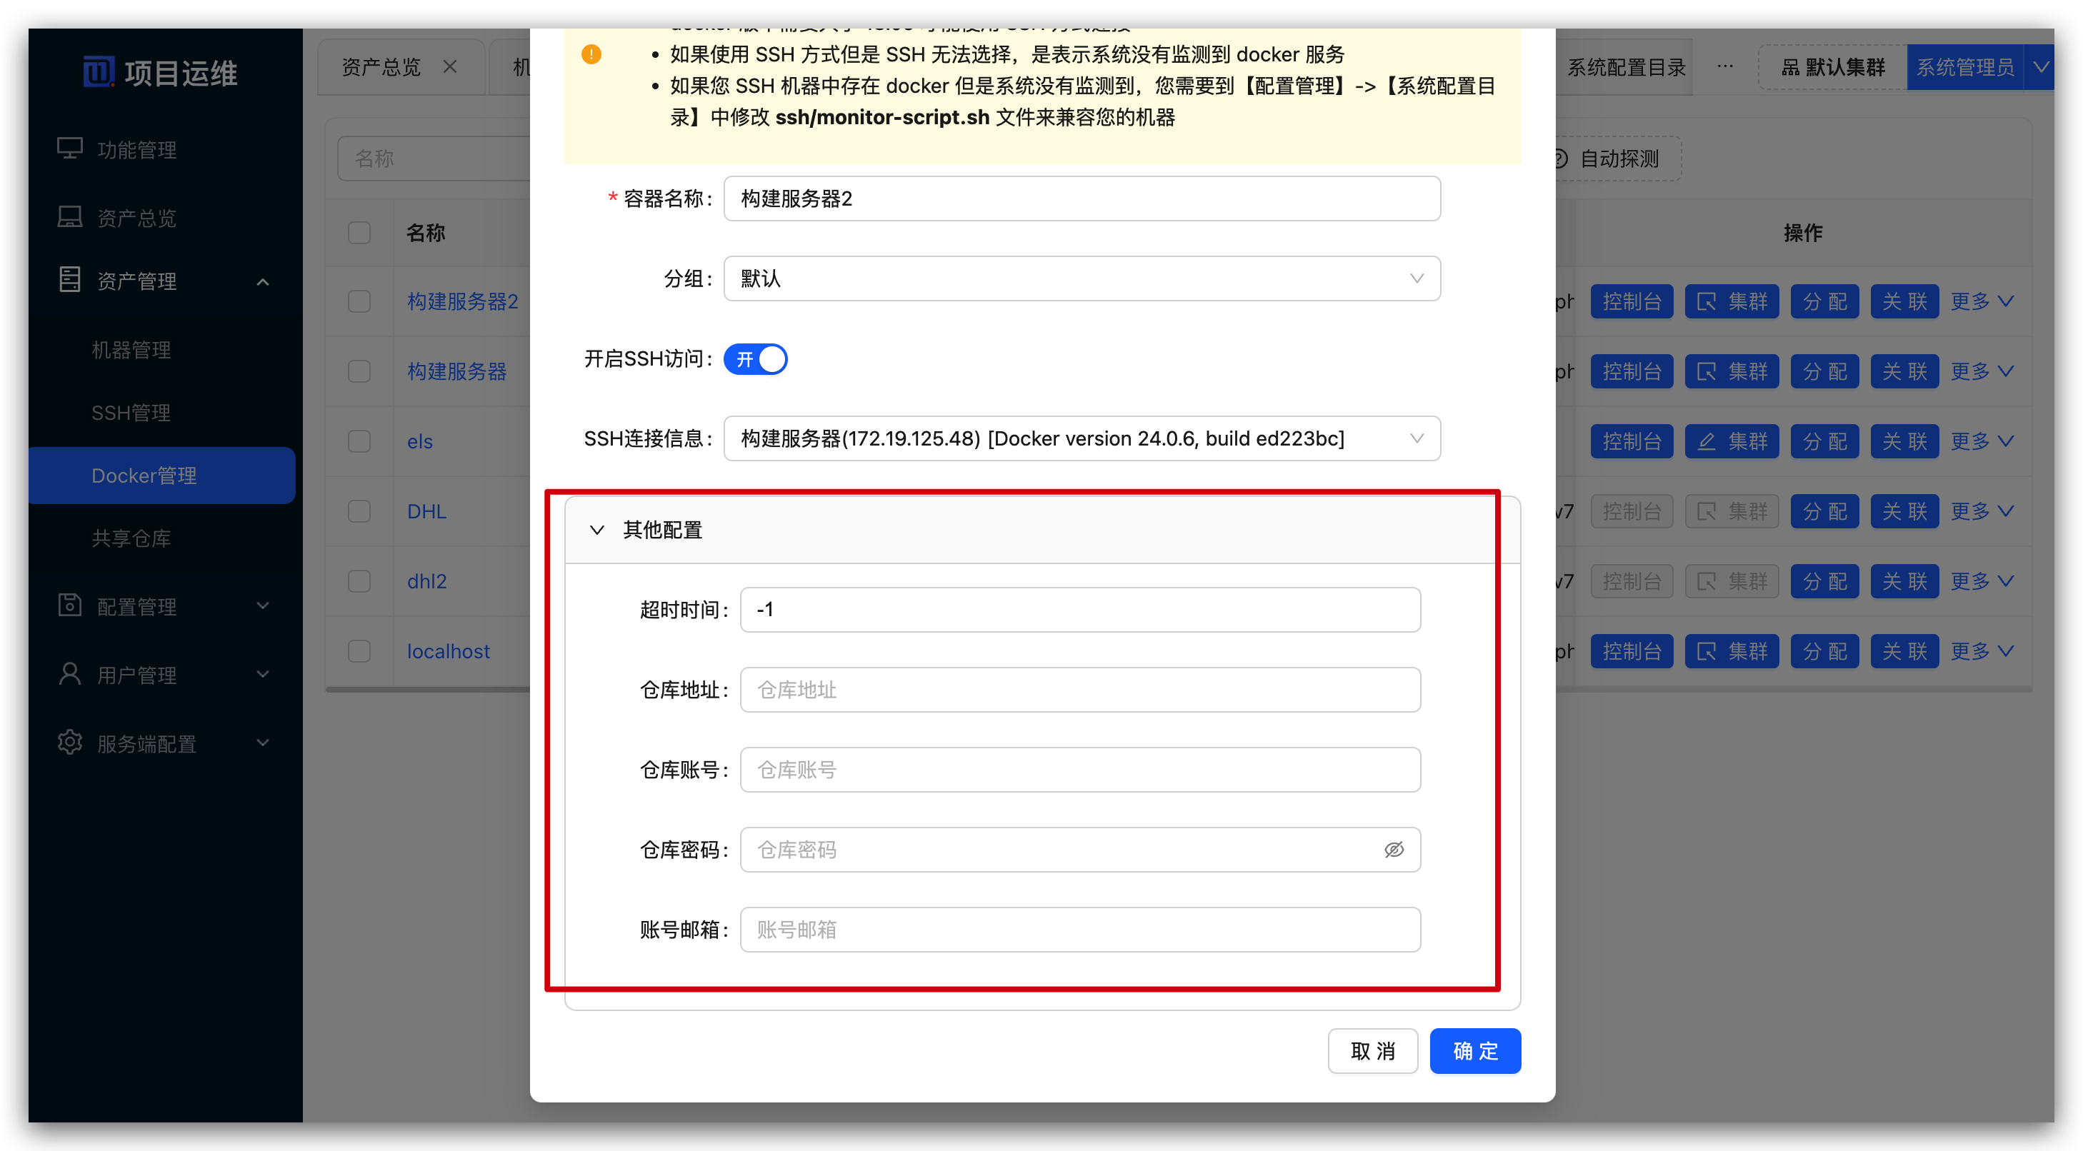This screenshot has width=2083, height=1151.
Task: Confirm the dialog with 确定
Action: pyautogui.click(x=1474, y=1051)
